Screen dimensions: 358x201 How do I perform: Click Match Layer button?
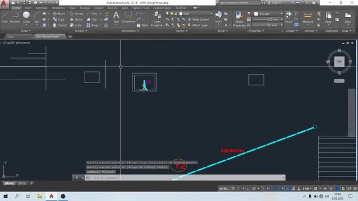197,25
